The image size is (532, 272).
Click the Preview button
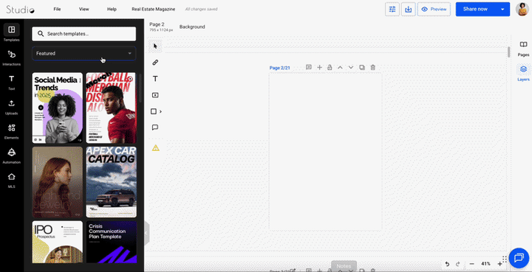[x=434, y=9]
